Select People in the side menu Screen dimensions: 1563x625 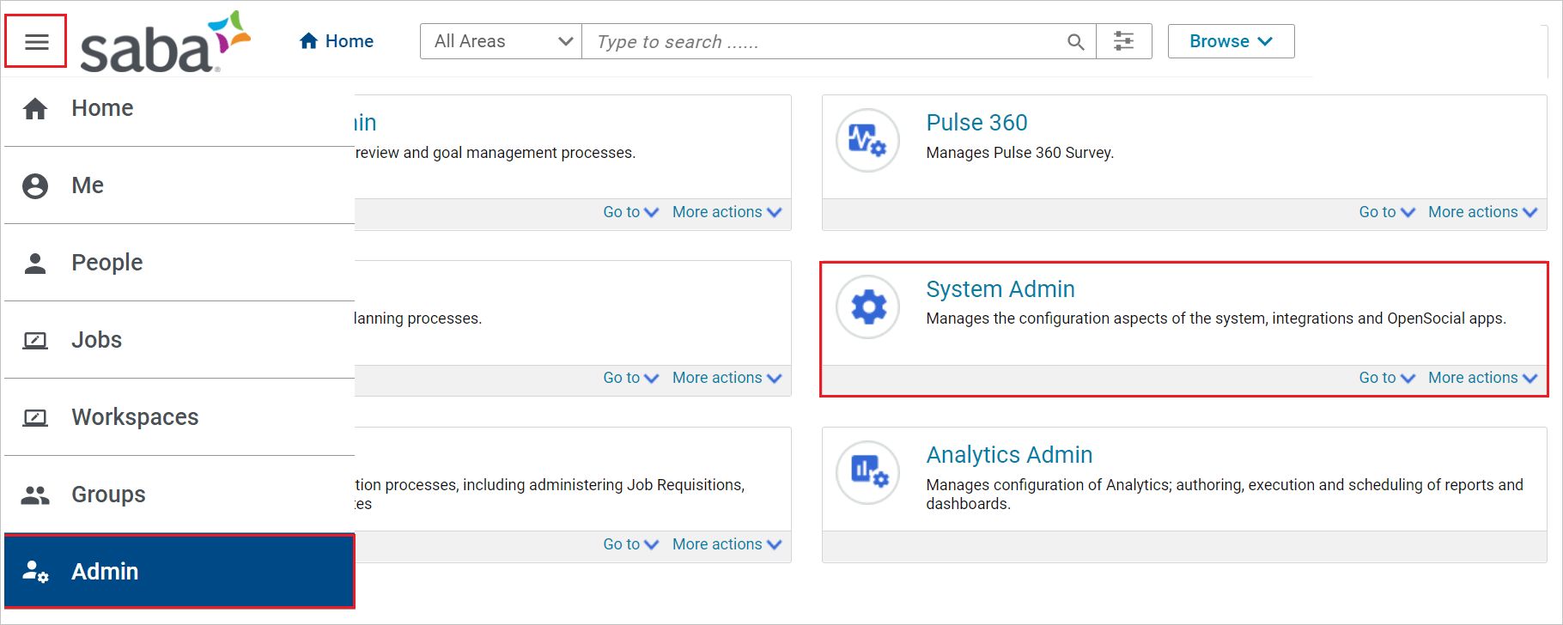click(179, 263)
